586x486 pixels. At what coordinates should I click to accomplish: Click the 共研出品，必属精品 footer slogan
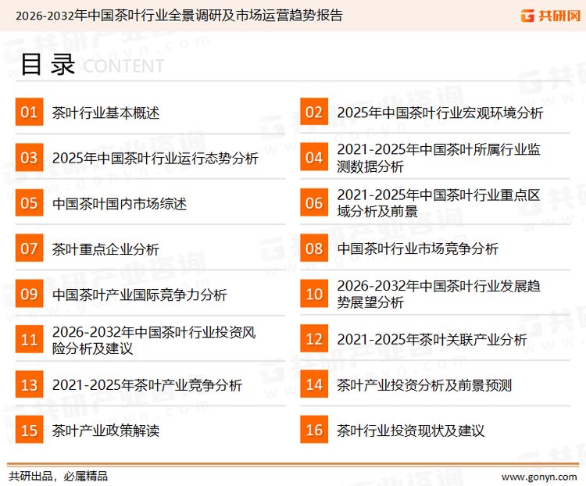[x=58, y=476]
